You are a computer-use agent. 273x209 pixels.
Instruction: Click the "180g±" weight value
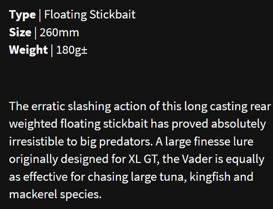pyautogui.click(x=72, y=50)
